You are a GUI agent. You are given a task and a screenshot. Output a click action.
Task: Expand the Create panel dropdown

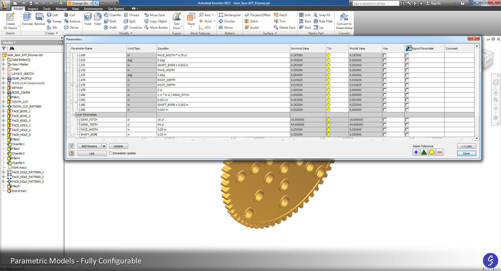(57, 33)
